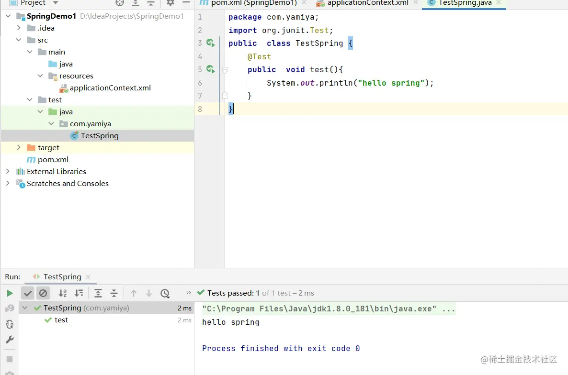
Task: Click Rerun Failed Tests icon in run sidebar
Action: pyautogui.click(x=10, y=309)
